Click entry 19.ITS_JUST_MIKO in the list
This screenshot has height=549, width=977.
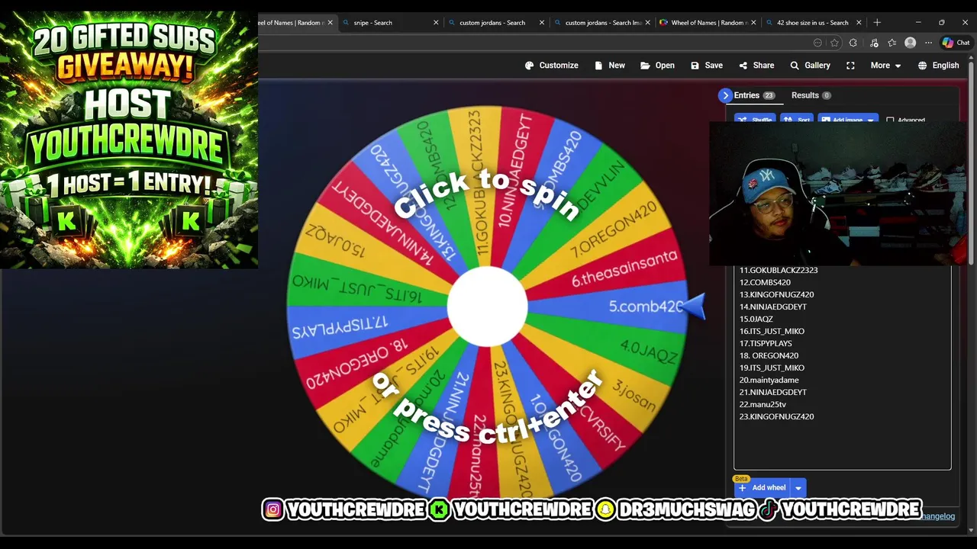point(772,368)
